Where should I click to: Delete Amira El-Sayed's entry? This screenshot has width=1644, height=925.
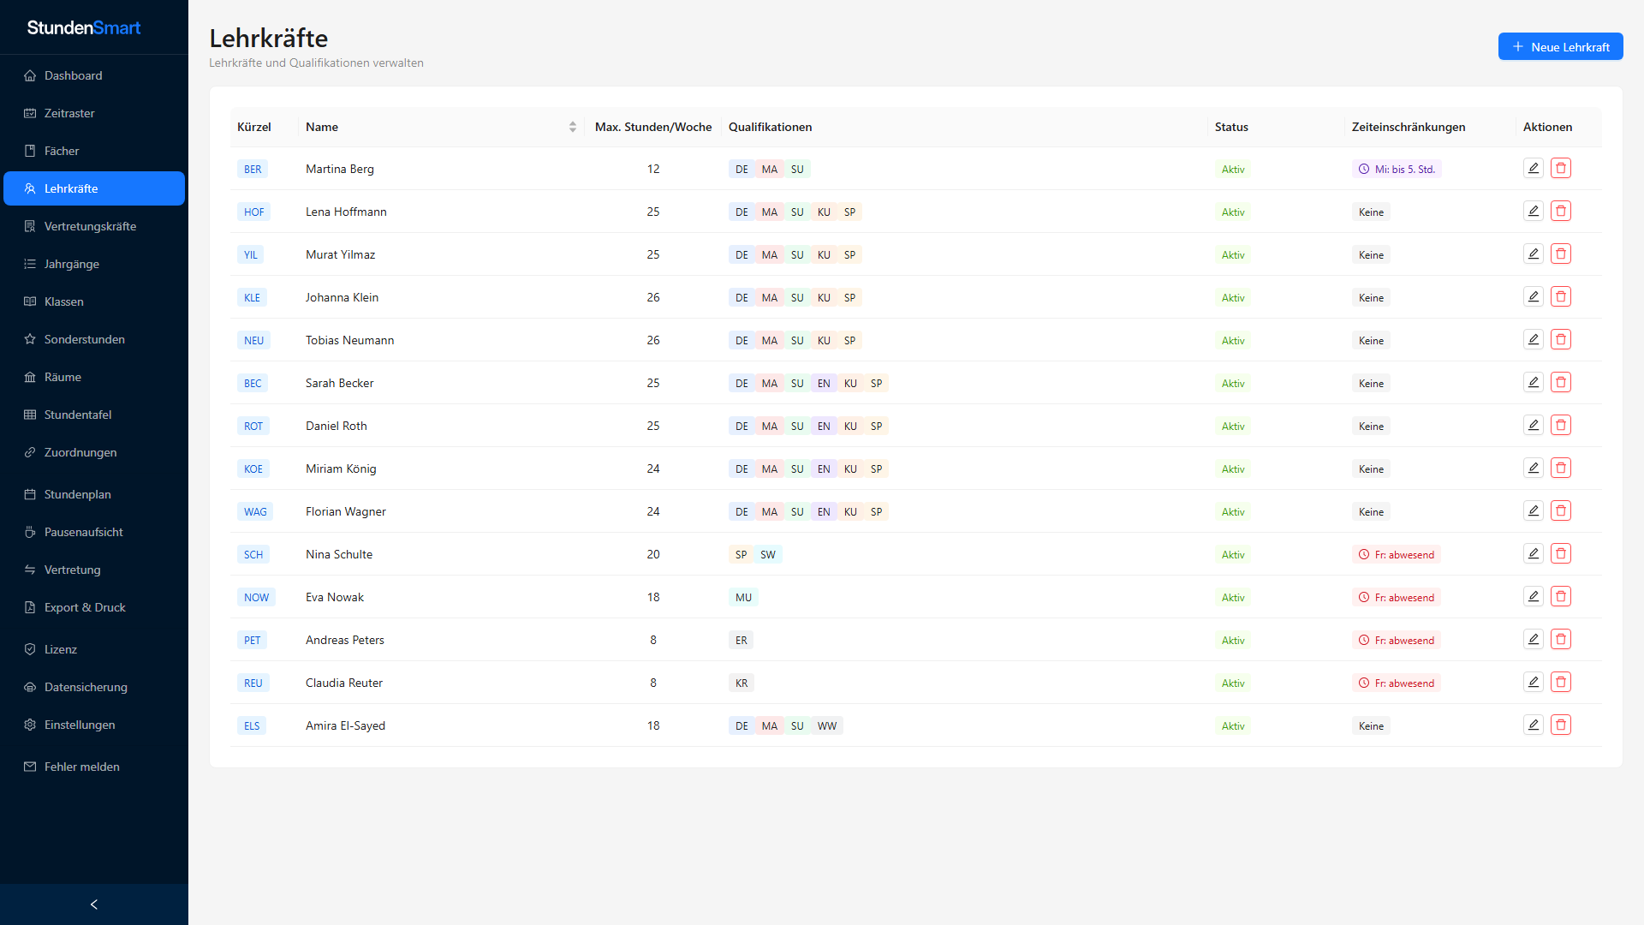point(1561,725)
